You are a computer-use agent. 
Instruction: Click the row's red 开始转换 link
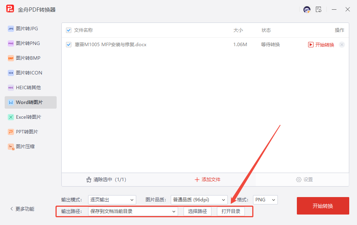point(325,45)
